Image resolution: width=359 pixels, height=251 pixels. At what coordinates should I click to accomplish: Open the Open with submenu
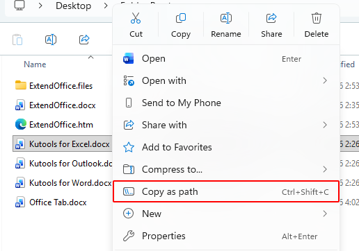[226, 80]
